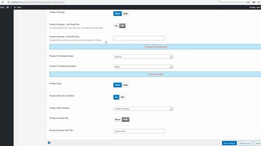The height and width of the screenshot is (146, 261).
Task: Open comments icon in admin bar
Action: click(8, 7)
